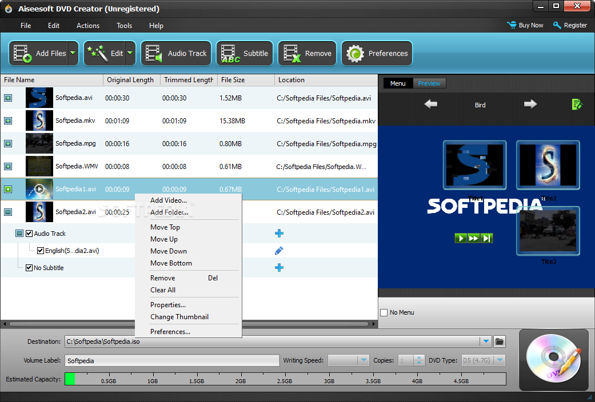This screenshot has height=402, width=595.
Task: Select Title3 thumbnail in menu preview
Action: 548,231
